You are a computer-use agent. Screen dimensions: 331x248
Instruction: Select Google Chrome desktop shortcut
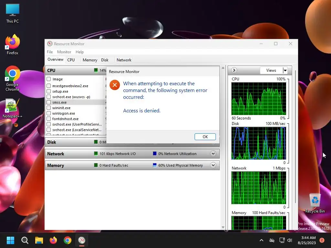coord(13,78)
